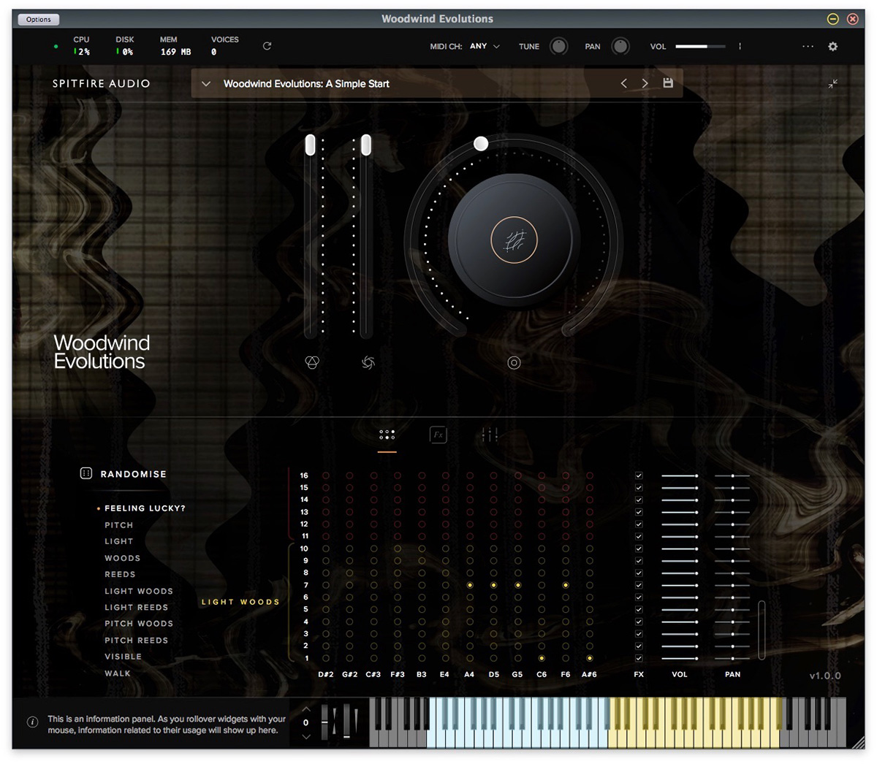Adjust the VOL slider in the top bar
The width and height of the screenshot is (877, 764).
pyautogui.click(x=700, y=46)
